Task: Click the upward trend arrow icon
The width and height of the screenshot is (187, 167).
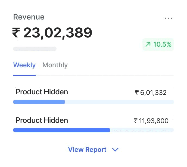Action: [x=148, y=45]
